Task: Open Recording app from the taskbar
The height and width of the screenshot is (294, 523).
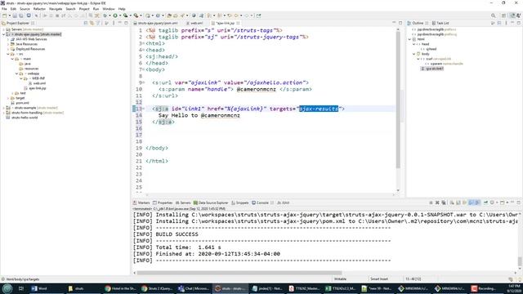Action: pyautogui.click(x=484, y=288)
